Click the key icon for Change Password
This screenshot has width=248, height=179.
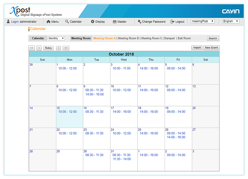(140, 22)
